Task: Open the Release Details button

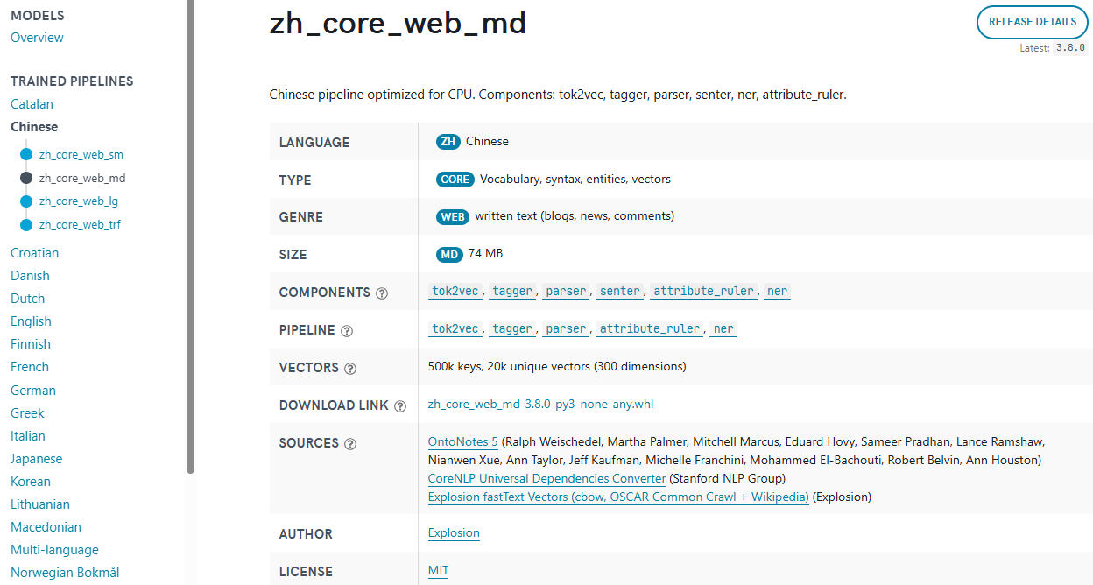Action: tap(1032, 22)
